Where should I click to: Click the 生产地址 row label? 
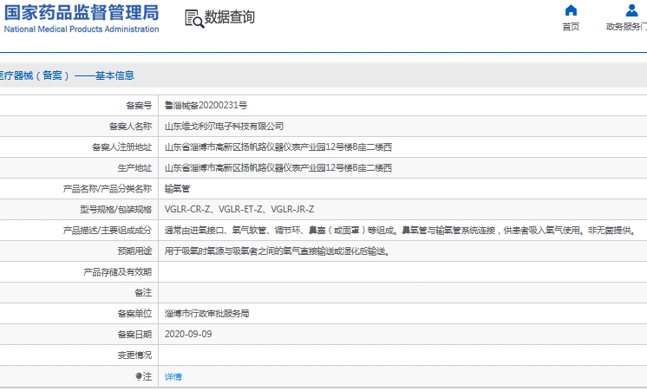pyautogui.click(x=134, y=168)
